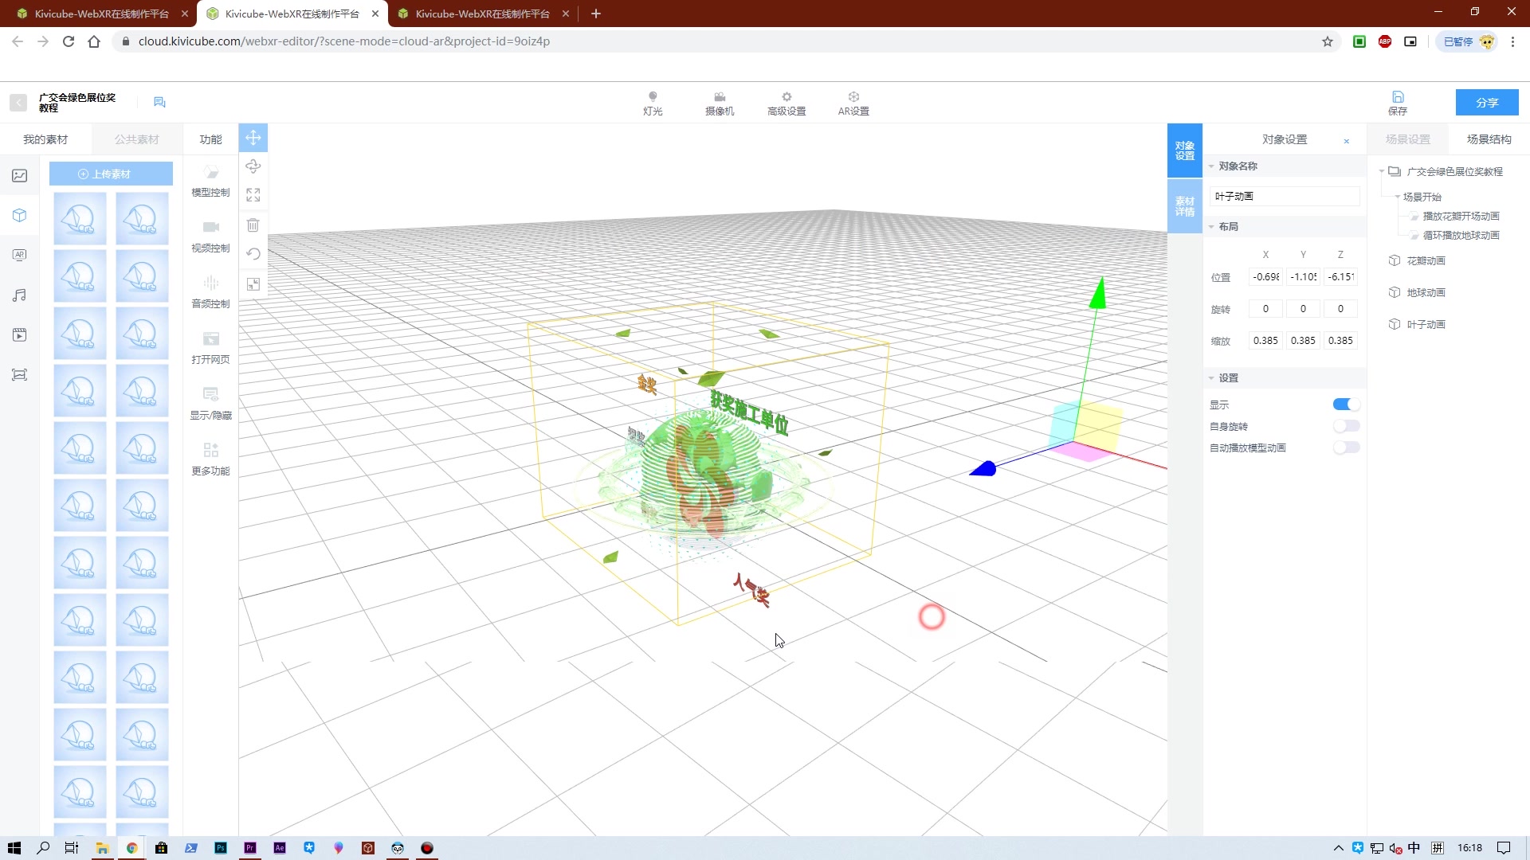Click the 对象名称 text field

[1283, 196]
